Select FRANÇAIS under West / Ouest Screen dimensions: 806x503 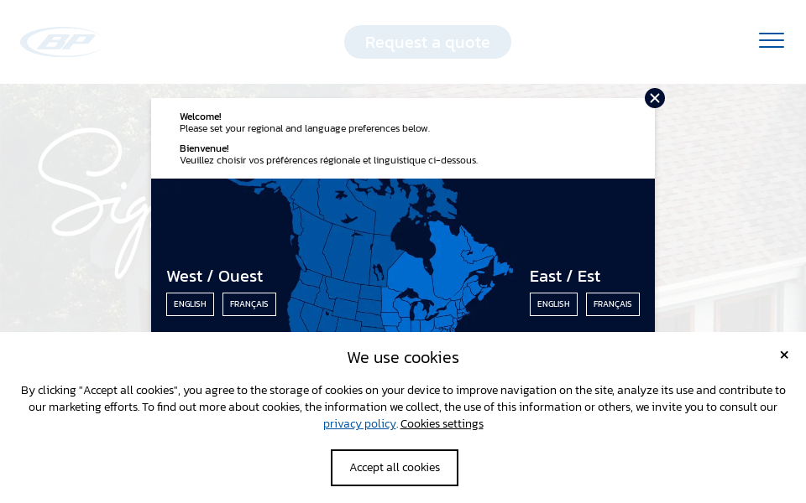(249, 303)
